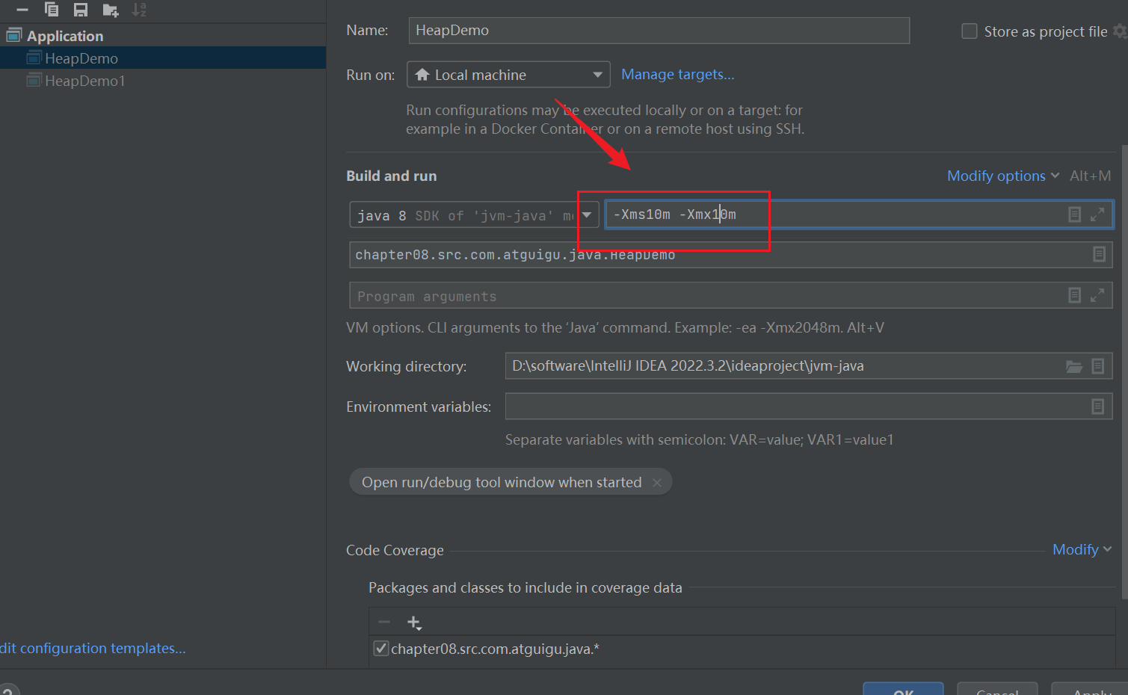Open the java 8 SDK dropdown
This screenshot has height=695, width=1128.
[x=587, y=215]
